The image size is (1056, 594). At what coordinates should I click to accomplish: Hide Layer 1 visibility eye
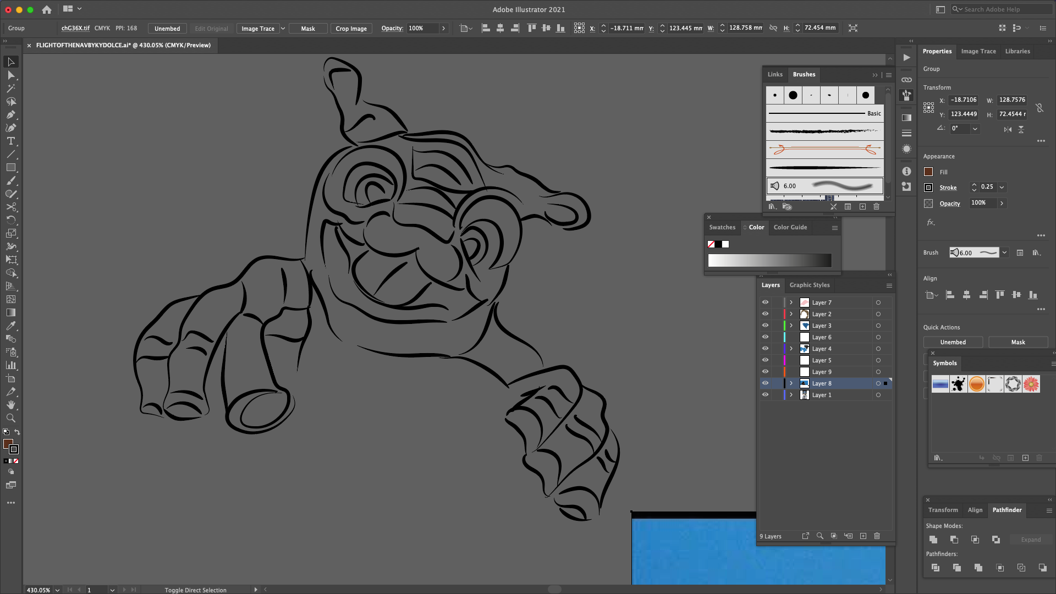click(765, 394)
